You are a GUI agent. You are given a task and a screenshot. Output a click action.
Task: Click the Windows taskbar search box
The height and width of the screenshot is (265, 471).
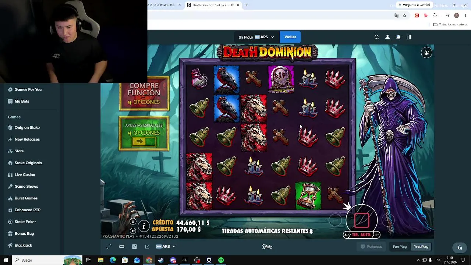point(46,260)
